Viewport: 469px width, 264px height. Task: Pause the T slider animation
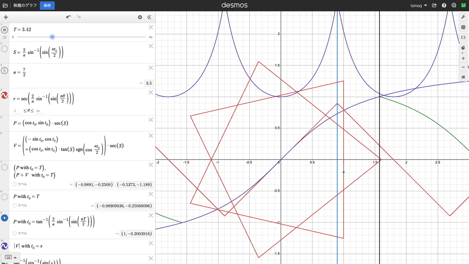click(x=5, y=30)
